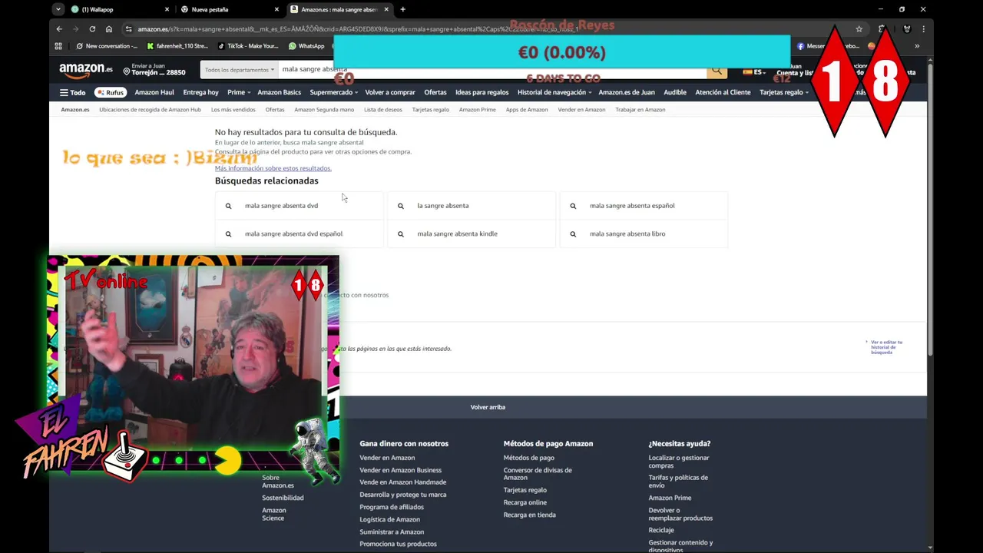The height and width of the screenshot is (553, 983).
Task: Click 'Volver arriba' bar
Action: tap(488, 407)
